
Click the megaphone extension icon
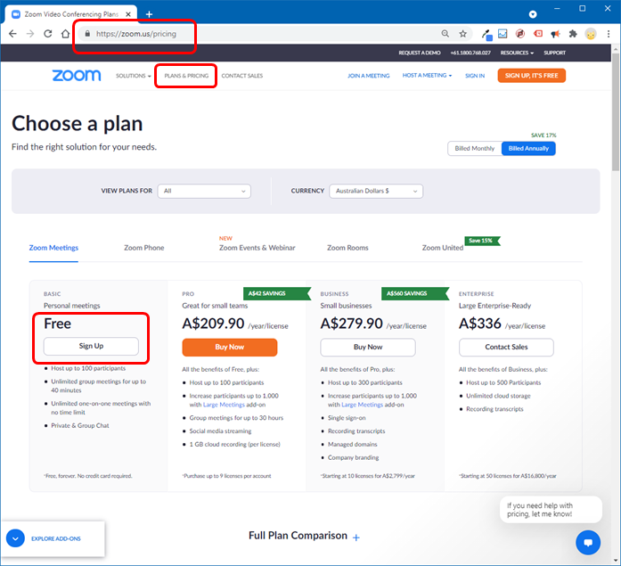pos(555,34)
